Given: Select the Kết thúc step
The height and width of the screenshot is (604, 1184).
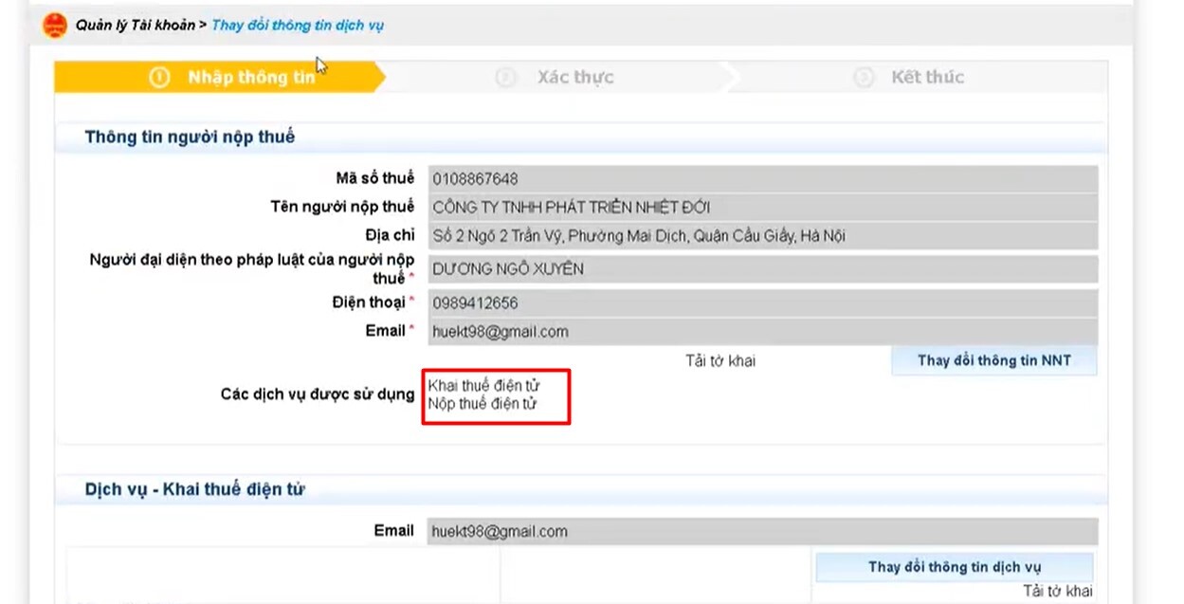Looking at the screenshot, I should 927,78.
